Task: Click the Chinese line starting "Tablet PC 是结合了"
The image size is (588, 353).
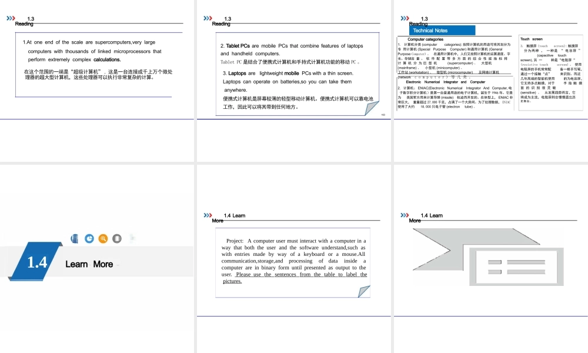Action: tap(290, 62)
